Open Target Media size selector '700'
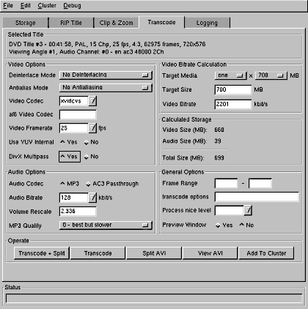 (x=271, y=75)
